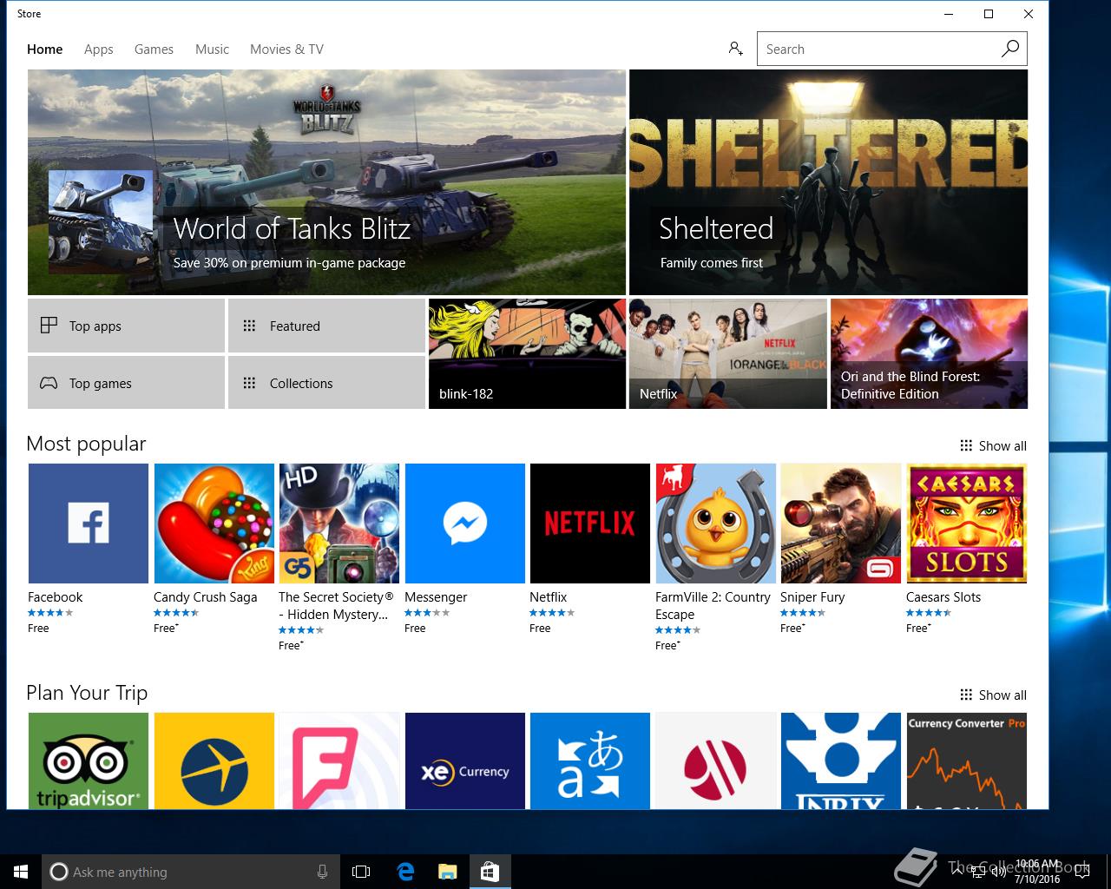Click the Facebook title text
This screenshot has width=1111, height=889.
(x=55, y=597)
